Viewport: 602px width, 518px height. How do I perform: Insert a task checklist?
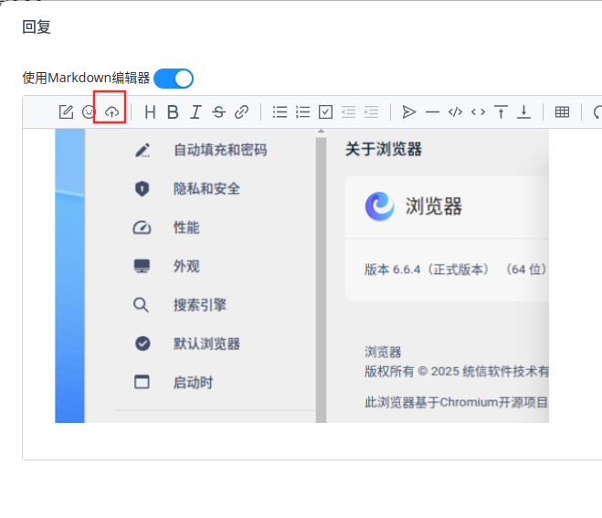pyautogui.click(x=325, y=112)
